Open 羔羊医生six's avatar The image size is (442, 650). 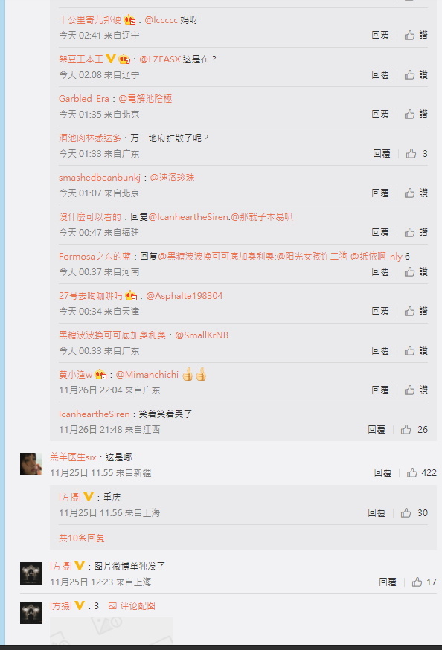[x=31, y=464]
